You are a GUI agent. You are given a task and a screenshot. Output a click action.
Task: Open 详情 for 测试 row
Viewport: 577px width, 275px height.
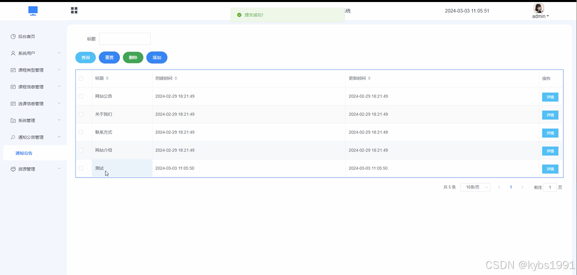click(x=550, y=169)
